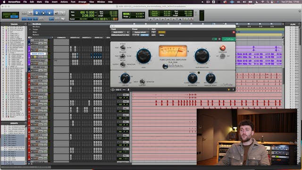Click the Main counter time display
This screenshot has height=170, width=302.
pos(87,12)
